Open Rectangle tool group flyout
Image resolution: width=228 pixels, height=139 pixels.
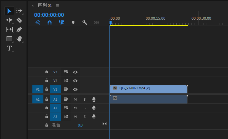tap(9, 39)
